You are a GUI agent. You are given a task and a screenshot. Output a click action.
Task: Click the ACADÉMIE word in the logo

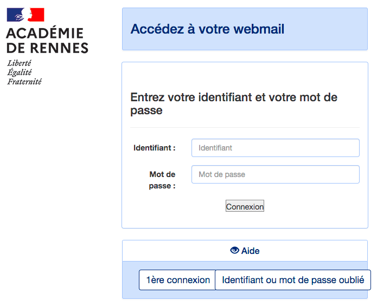(x=44, y=32)
